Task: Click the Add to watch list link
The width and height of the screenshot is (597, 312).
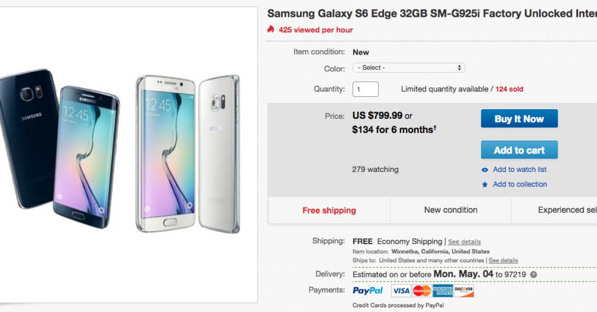Action: [519, 170]
